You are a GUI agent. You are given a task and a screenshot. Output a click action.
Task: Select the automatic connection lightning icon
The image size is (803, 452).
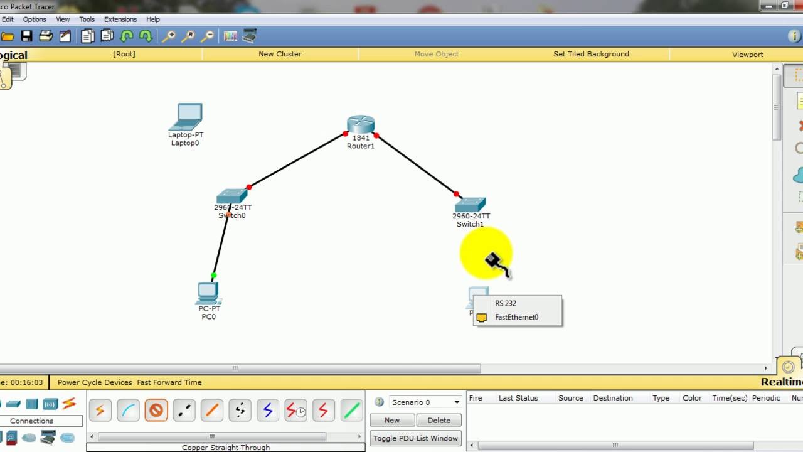[x=100, y=411]
